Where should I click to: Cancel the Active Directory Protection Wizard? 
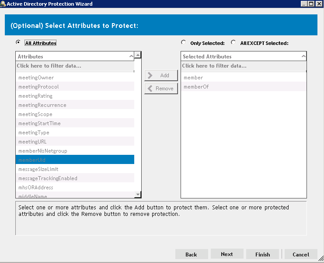tap(300, 254)
